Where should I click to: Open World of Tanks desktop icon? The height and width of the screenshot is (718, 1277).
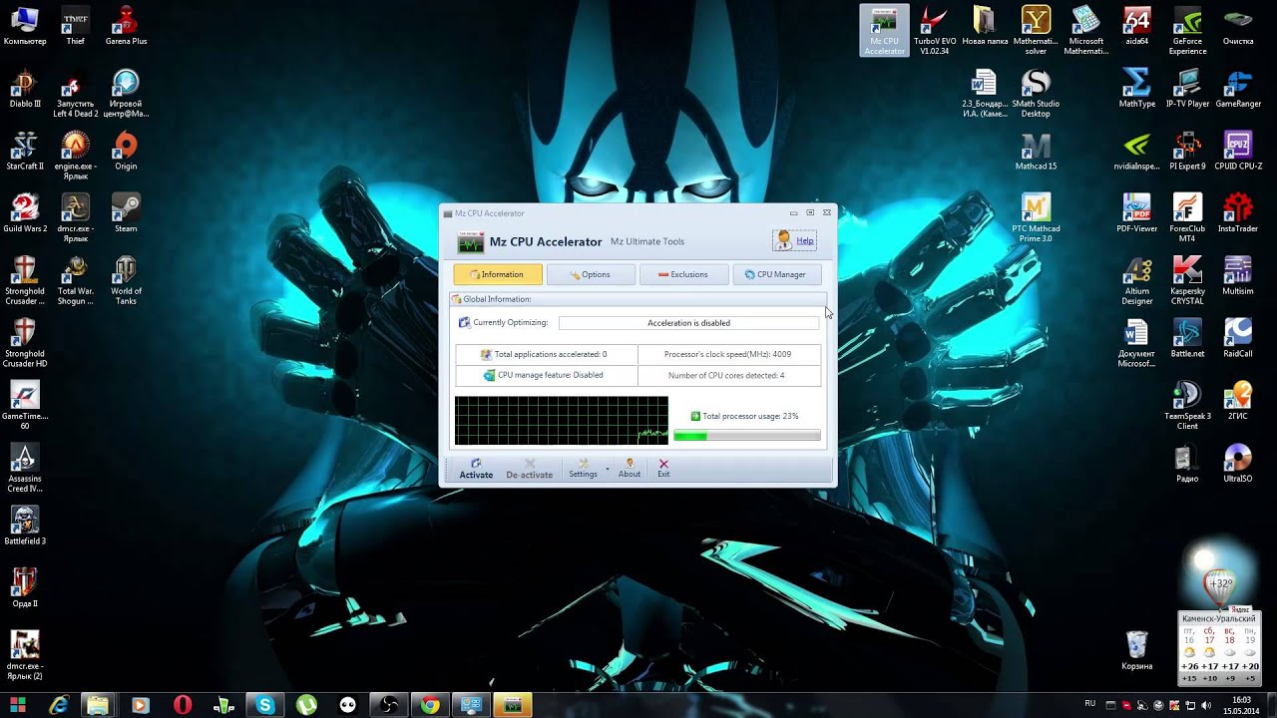tap(126, 280)
